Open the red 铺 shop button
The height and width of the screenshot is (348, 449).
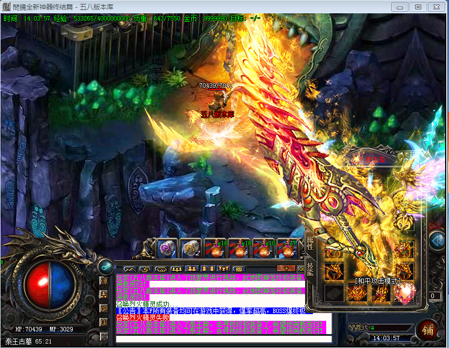click(x=428, y=330)
